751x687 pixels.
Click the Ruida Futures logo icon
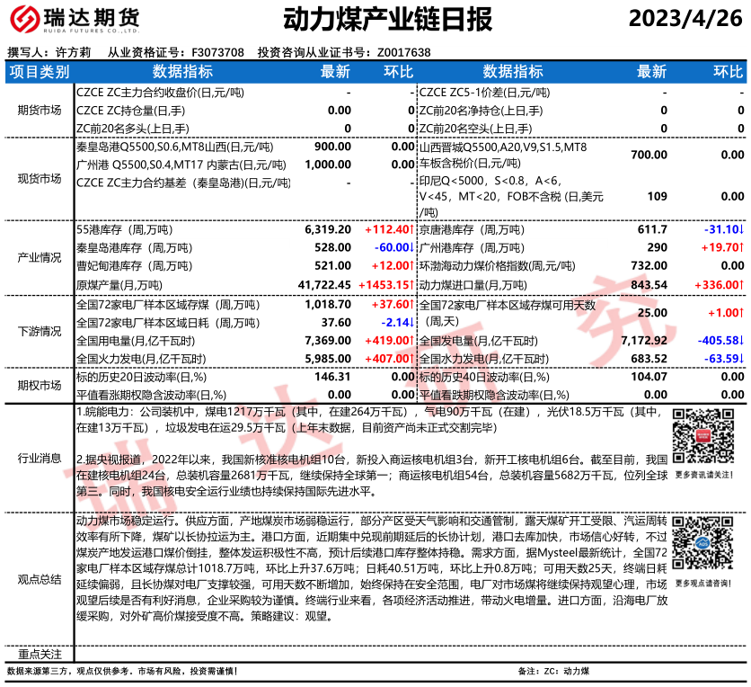click(x=27, y=20)
